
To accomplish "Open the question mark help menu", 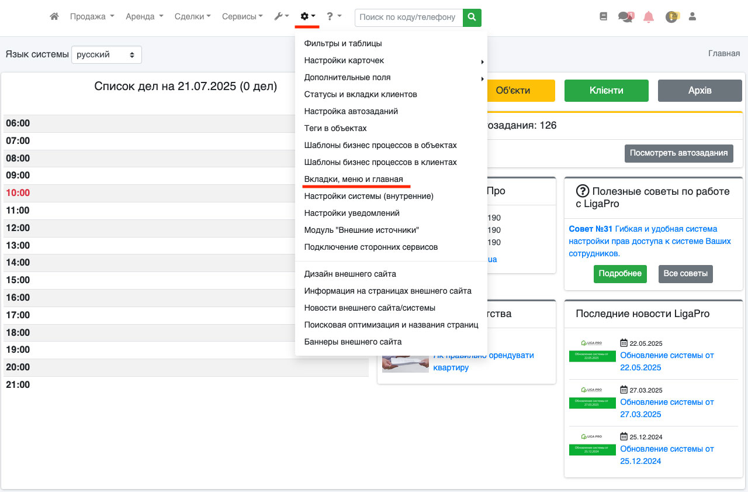I will pos(334,17).
